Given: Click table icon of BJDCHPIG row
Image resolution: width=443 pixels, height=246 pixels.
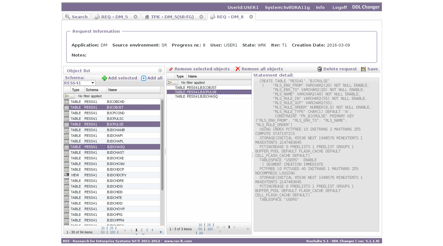Looking at the screenshot, I should click(x=66, y=215).
